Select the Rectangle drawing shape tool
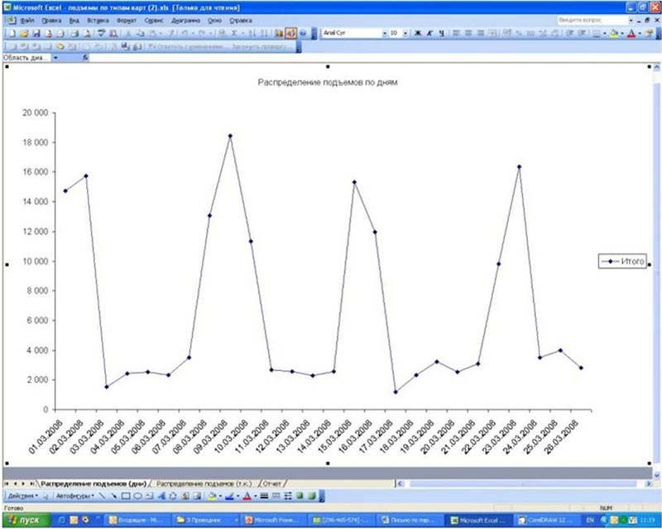This screenshot has height=529, width=662. pyautogui.click(x=126, y=496)
